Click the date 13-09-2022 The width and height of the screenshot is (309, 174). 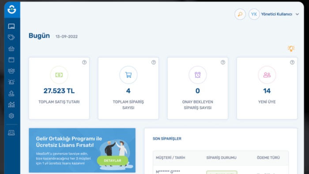(x=67, y=37)
